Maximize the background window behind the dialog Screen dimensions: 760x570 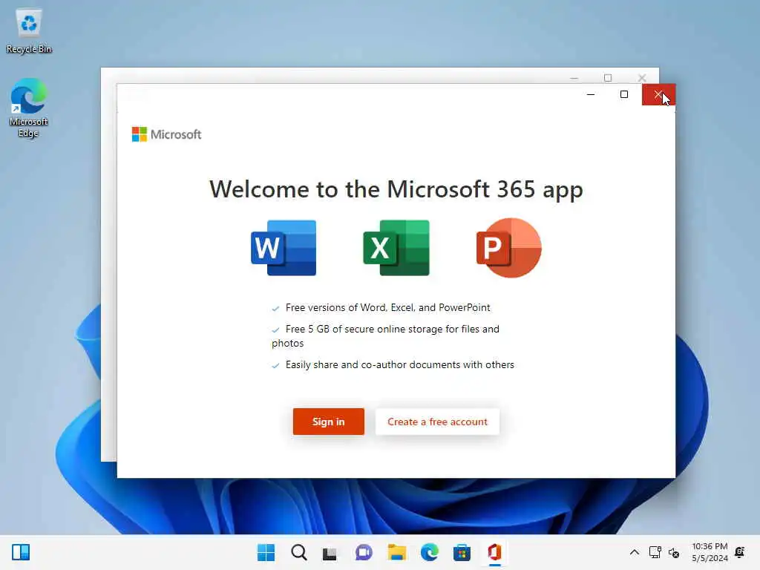(x=608, y=77)
